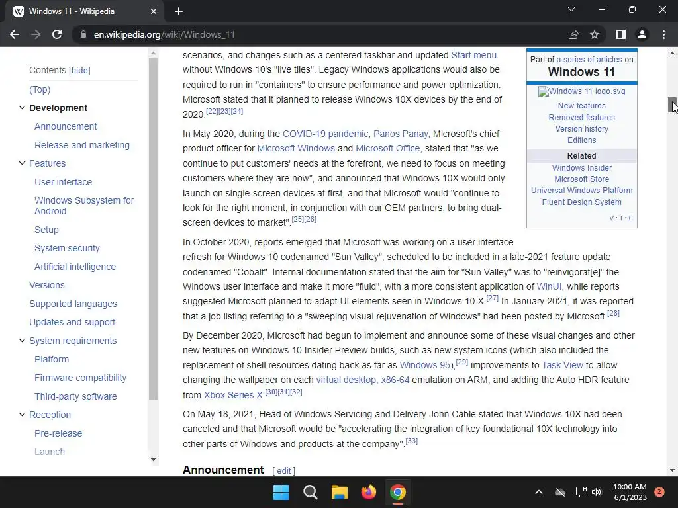Open Fluent Design System link
Screen dimensions: 678x508
coord(581,202)
